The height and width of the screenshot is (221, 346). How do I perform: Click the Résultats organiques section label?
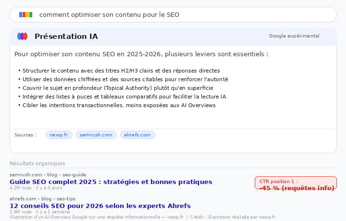pos(37,163)
